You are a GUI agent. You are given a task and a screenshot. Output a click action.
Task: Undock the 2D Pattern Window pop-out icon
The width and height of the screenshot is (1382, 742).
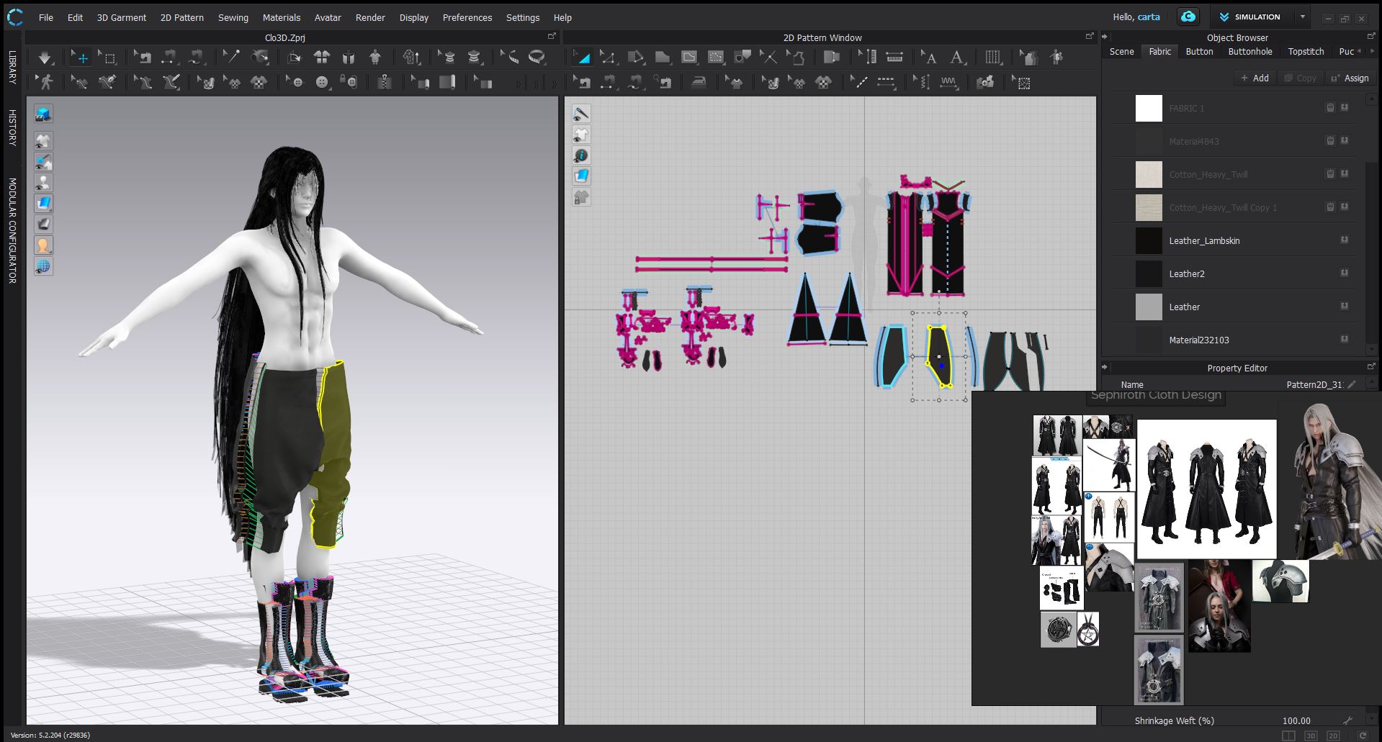click(x=1089, y=36)
